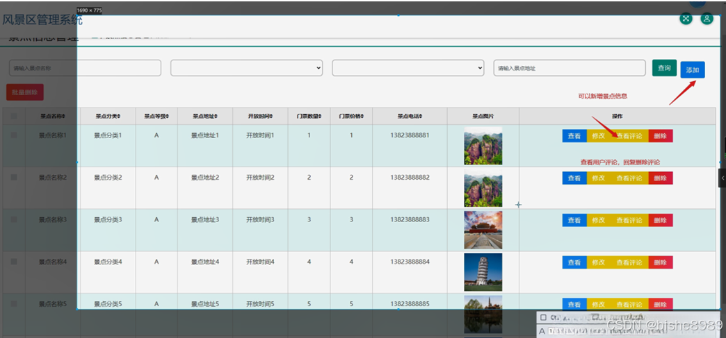Screen dimensions: 726x338
Task: Click 查看 for 景点名称3
Action: coord(574,220)
